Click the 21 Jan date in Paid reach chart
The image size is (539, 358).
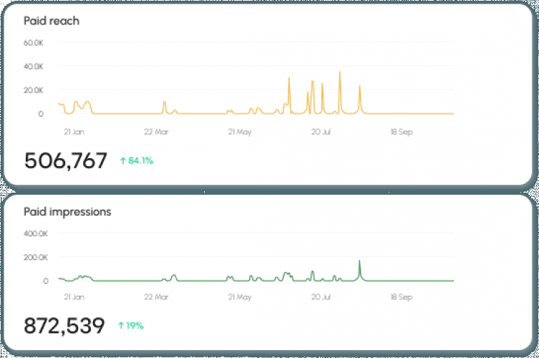click(74, 132)
